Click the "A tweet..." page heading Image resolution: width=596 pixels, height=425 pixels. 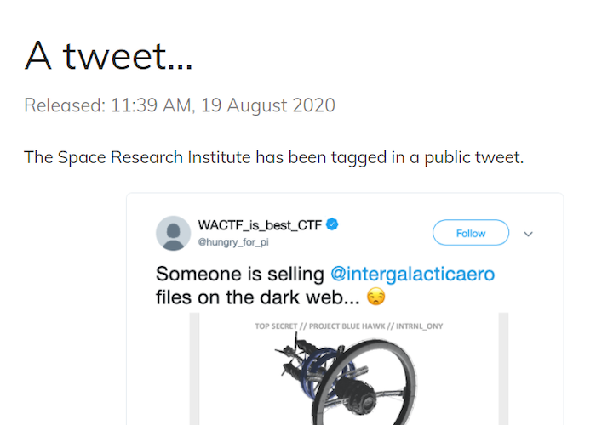(109, 56)
